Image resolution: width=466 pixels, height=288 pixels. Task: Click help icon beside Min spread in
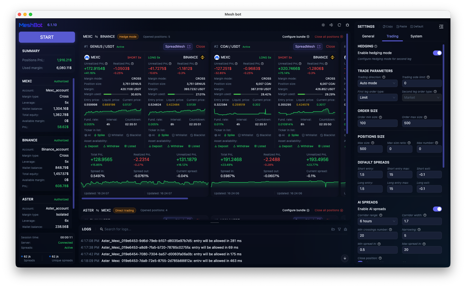tap(379, 244)
